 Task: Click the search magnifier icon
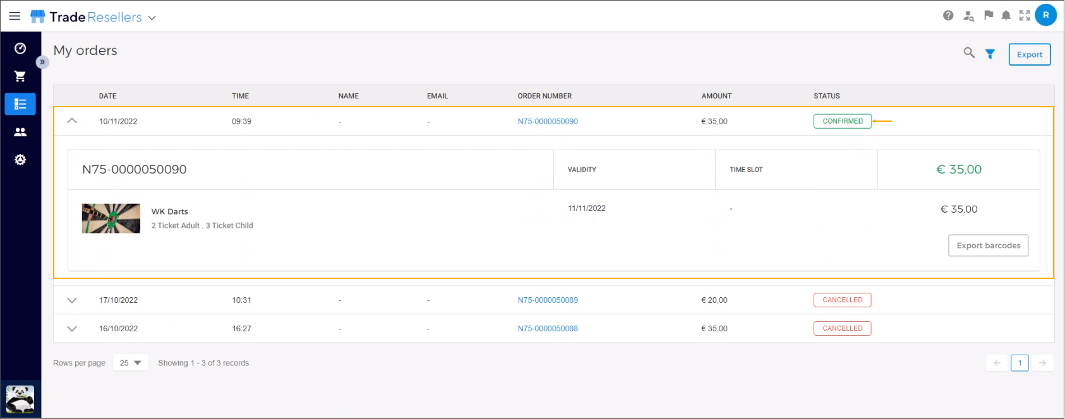pos(969,53)
